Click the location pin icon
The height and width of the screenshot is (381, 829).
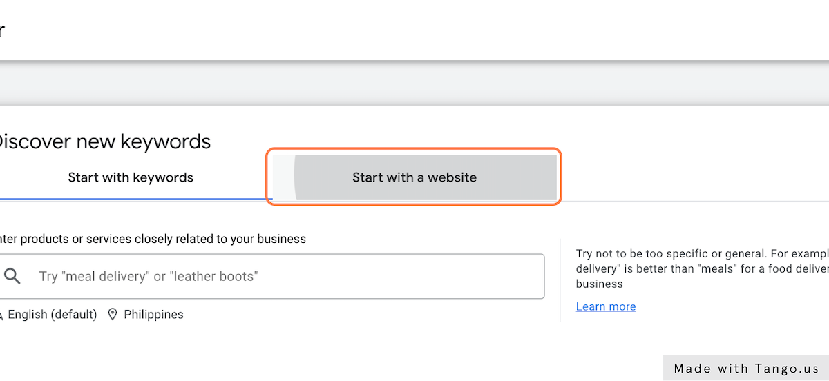coord(113,315)
